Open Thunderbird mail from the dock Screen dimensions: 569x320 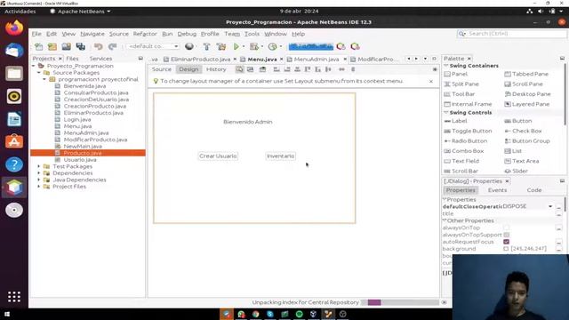click(x=14, y=51)
